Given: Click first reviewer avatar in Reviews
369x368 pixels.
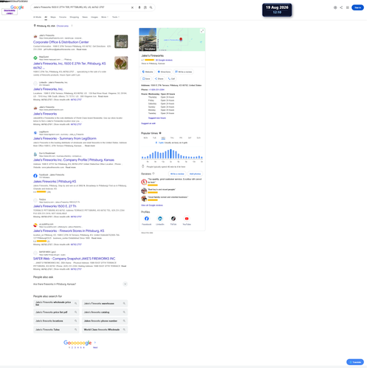Looking at the screenshot, I should [x=144, y=182].
